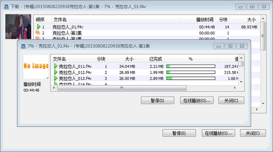
Task: Click play icon beside 克拉恋人_011.f4v
Action: [x=55, y=66]
